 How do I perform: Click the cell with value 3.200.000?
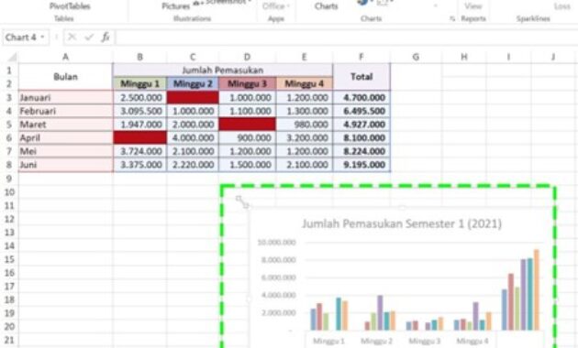pos(304,138)
